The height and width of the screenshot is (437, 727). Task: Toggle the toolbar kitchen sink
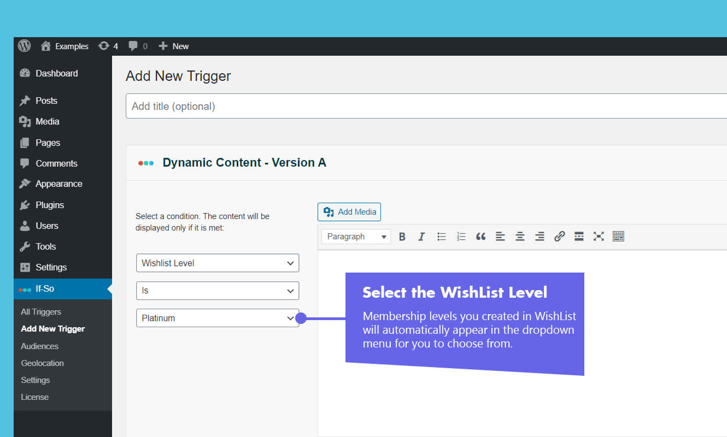(x=618, y=237)
